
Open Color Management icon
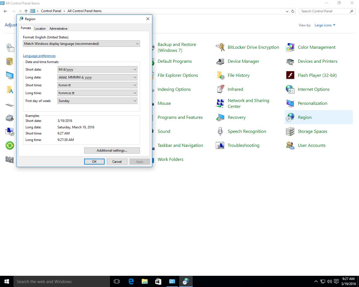290,47
